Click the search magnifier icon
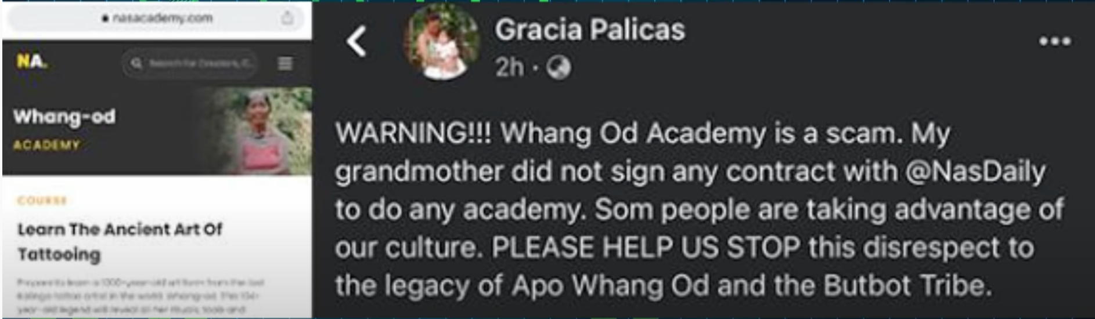Viewport: 1095px width, 319px height. 136,63
